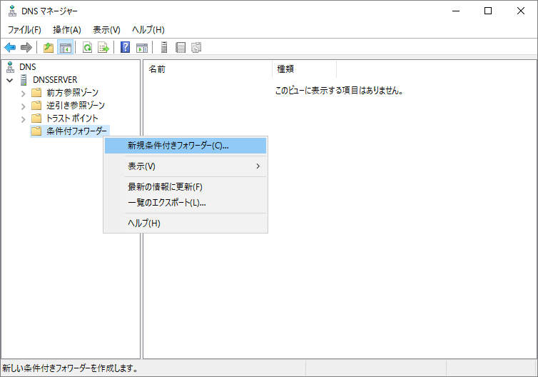The width and height of the screenshot is (538, 377).
Task: Click the Show/Hide Action Pane icon
Action: pos(142,48)
